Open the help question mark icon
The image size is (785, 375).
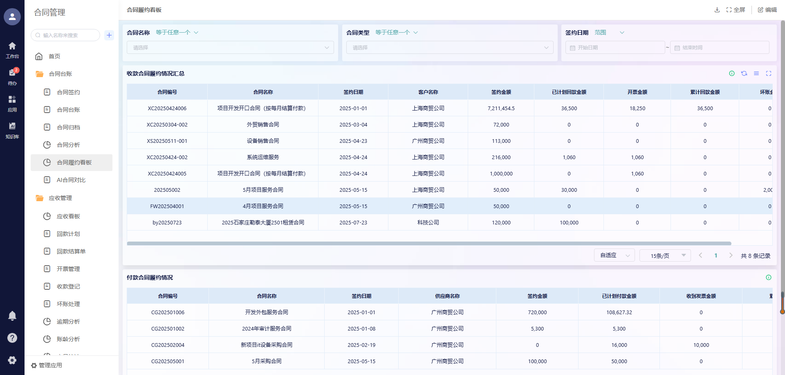click(12, 338)
